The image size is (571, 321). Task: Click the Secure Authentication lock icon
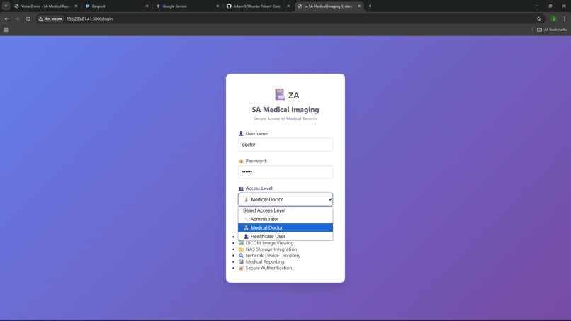point(241,268)
